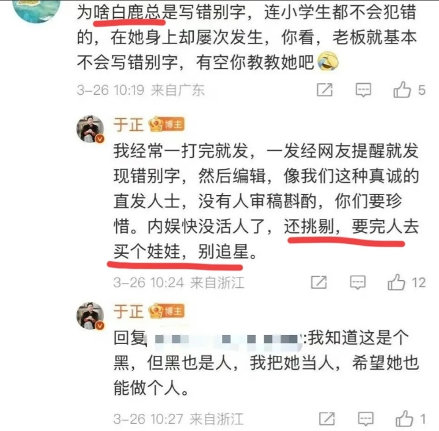Tap top comment about 白鹿 typos
The width and height of the screenshot is (439, 431).
[246, 37]
